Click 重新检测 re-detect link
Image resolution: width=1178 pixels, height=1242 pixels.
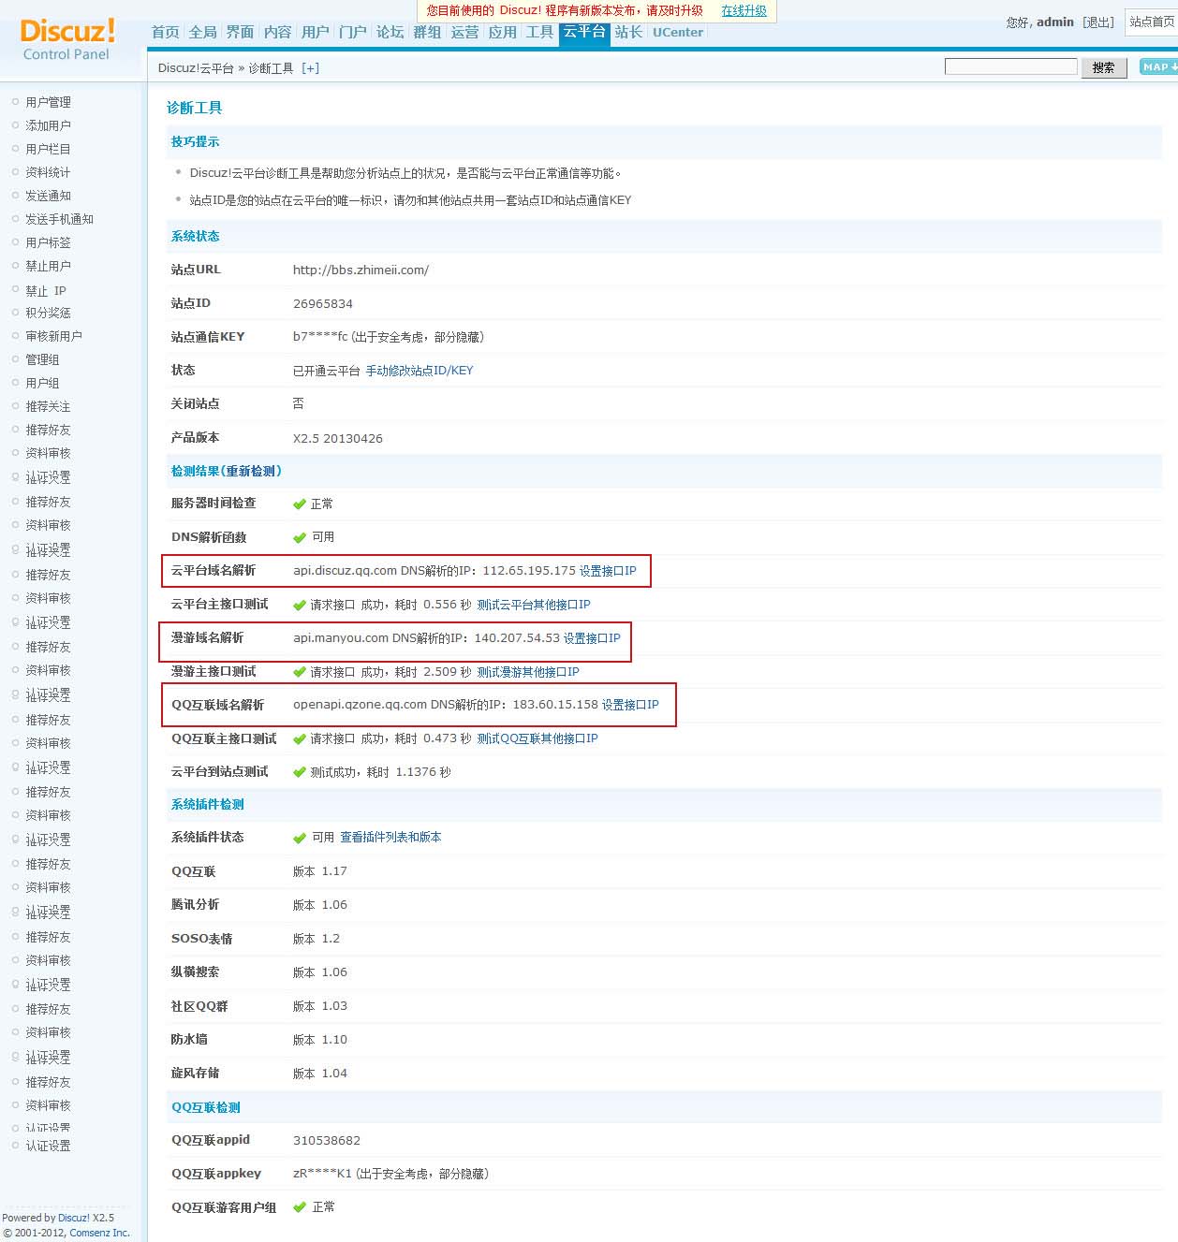[x=250, y=471]
